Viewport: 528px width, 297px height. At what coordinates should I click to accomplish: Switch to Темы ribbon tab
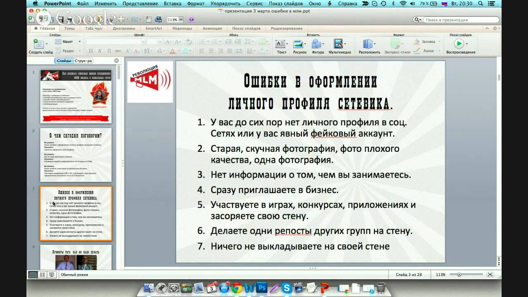(69, 28)
